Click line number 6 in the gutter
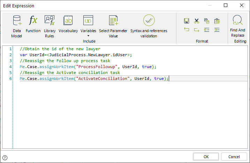The height and width of the screenshot is (163, 250). click(x=10, y=79)
